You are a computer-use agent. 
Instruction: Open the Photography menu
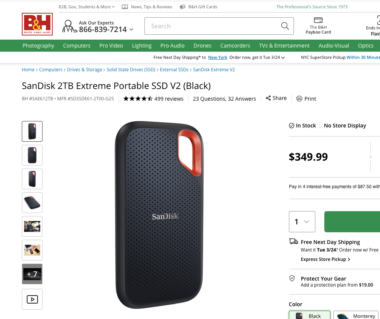[x=38, y=46]
